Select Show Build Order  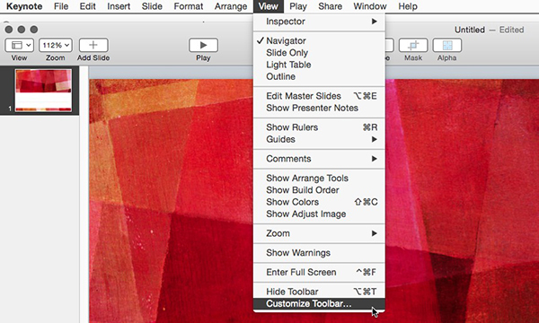[319, 190]
